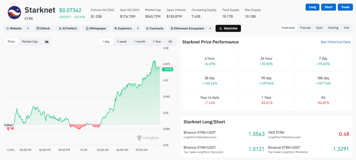The height and width of the screenshot is (160, 356).
Task: Click the +32.74% change text
Action: click(x=79, y=17)
